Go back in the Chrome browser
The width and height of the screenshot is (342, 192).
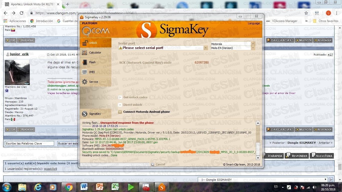pos(5,13)
